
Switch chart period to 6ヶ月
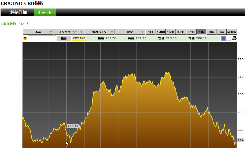191,32
